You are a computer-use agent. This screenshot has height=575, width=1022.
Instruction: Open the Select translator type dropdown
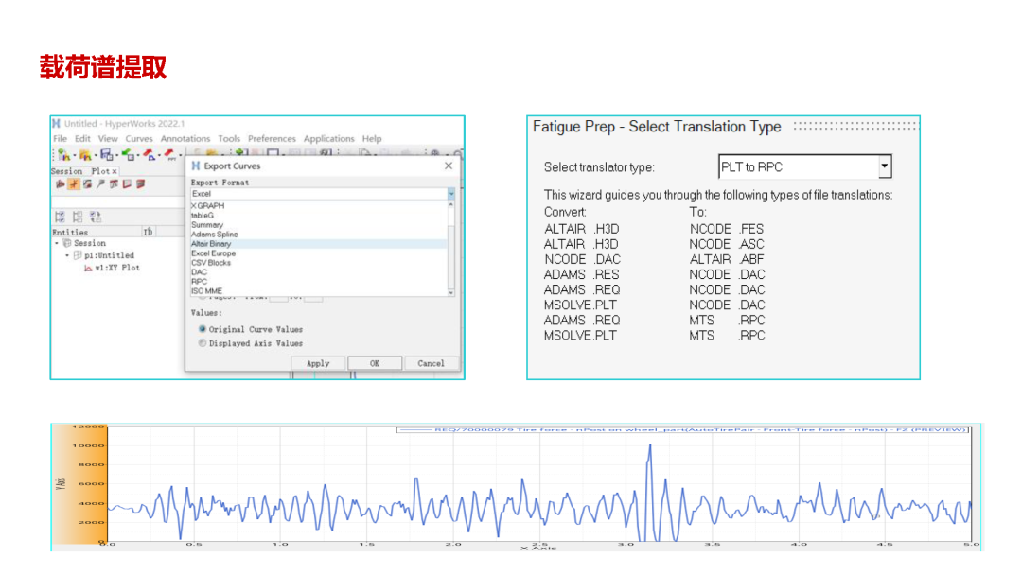(x=884, y=166)
